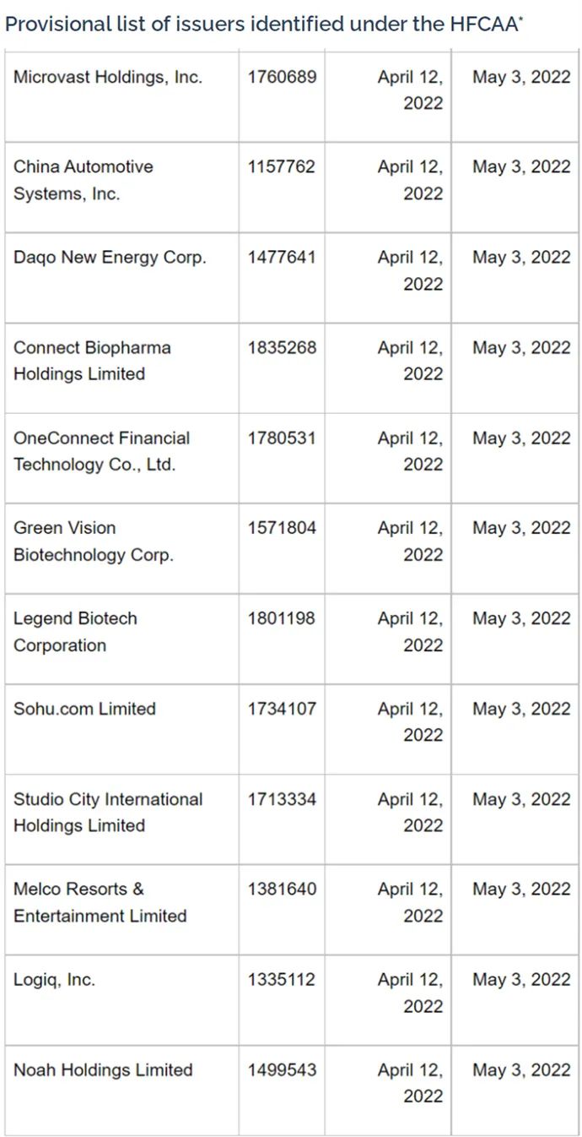Click OneConnect Financial Technology Co., Ltd. cell
Viewport: 582px width, 1137px height.
[101, 451]
